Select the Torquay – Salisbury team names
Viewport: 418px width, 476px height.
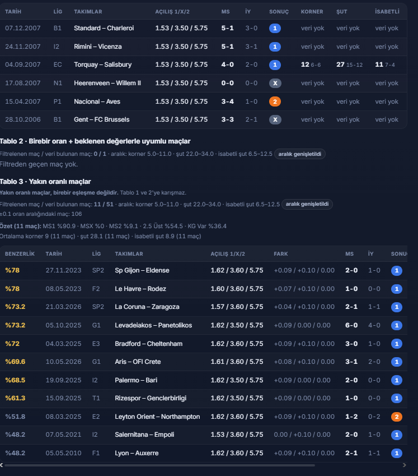[x=103, y=64]
